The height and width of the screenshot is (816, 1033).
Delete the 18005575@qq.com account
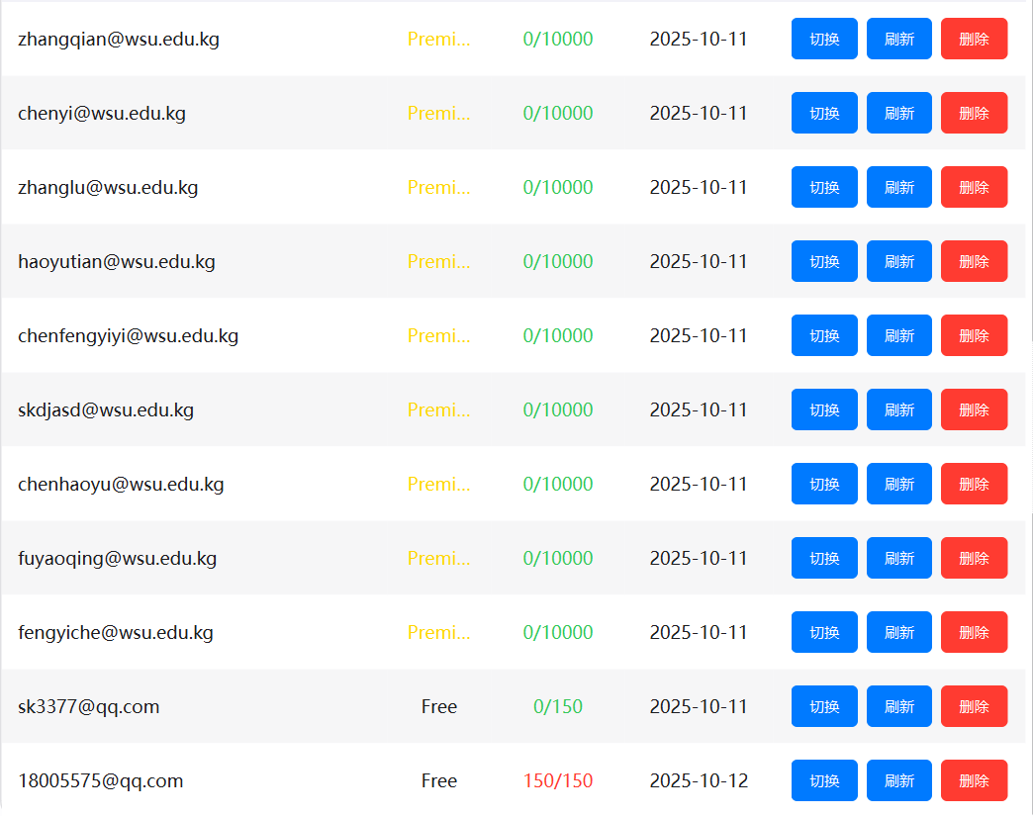coord(974,780)
